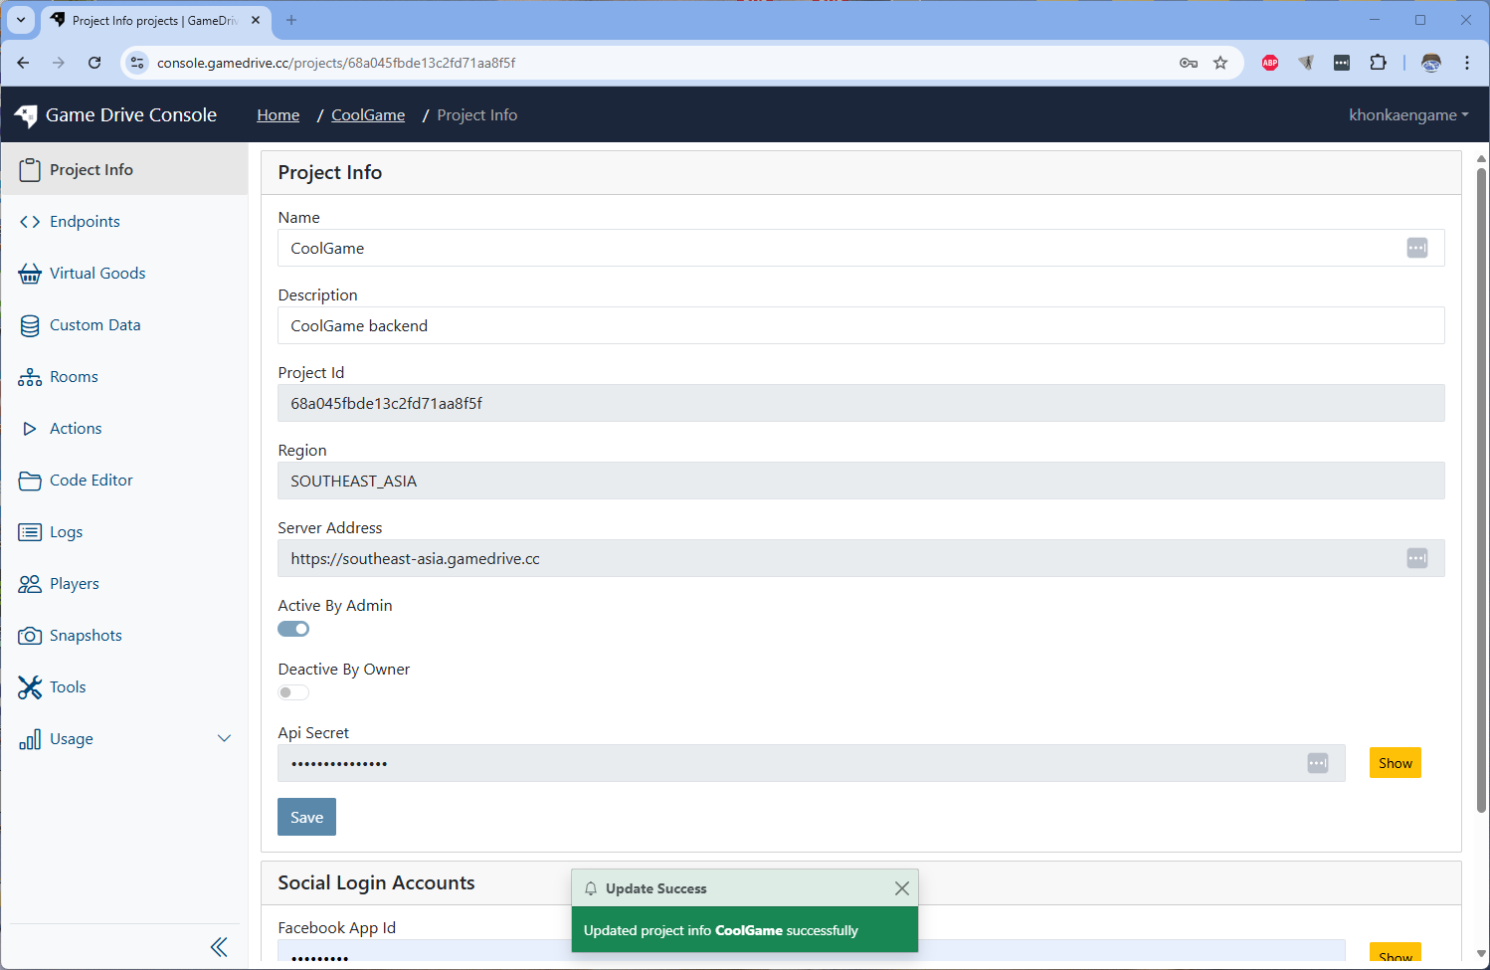This screenshot has height=970, width=1490.
Task: Enable the Deactive By Owner toggle
Action: [292, 691]
